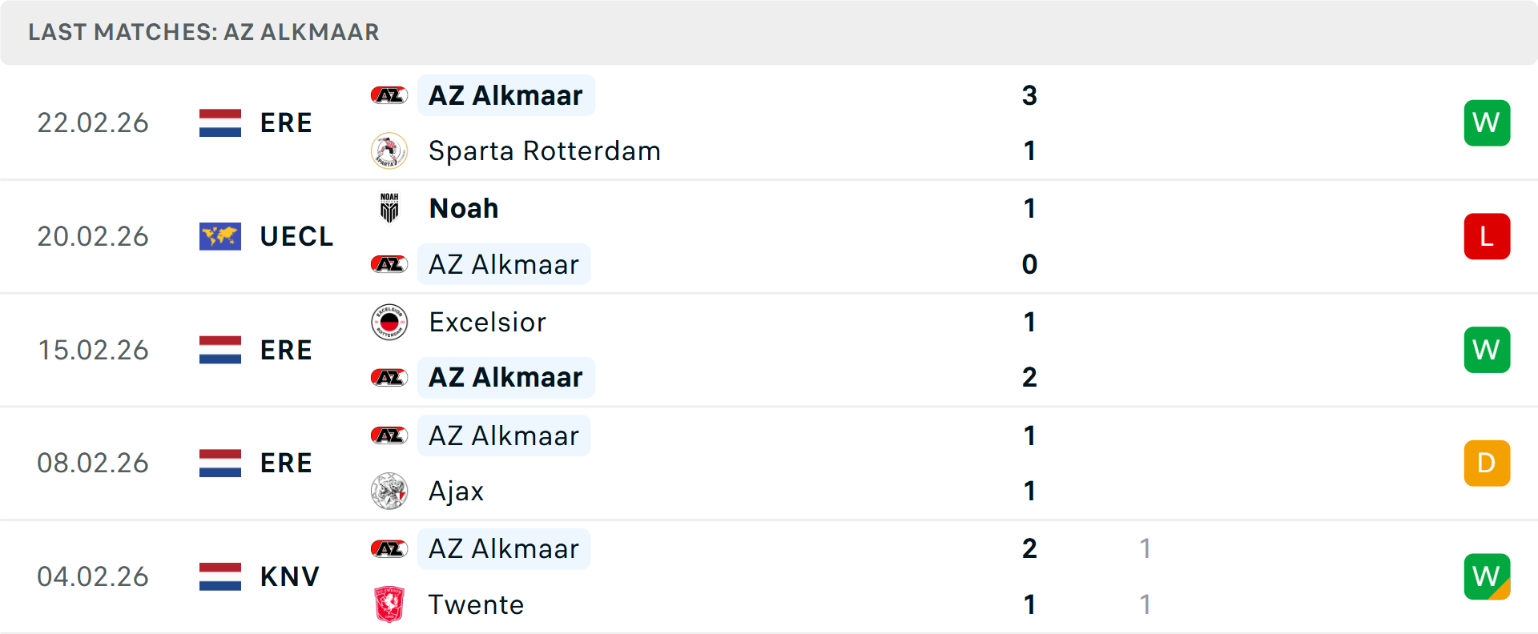Viewport: 1538px width, 634px height.
Task: Click the AZ Alkmaar club crest
Action: click(389, 94)
